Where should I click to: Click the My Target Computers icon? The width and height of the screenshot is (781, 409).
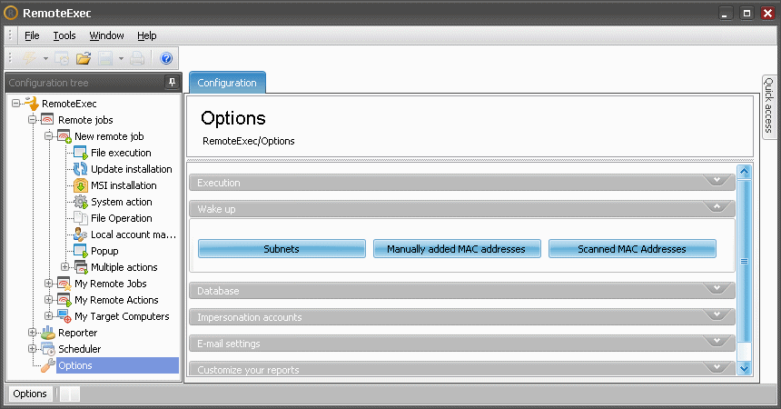pos(64,316)
